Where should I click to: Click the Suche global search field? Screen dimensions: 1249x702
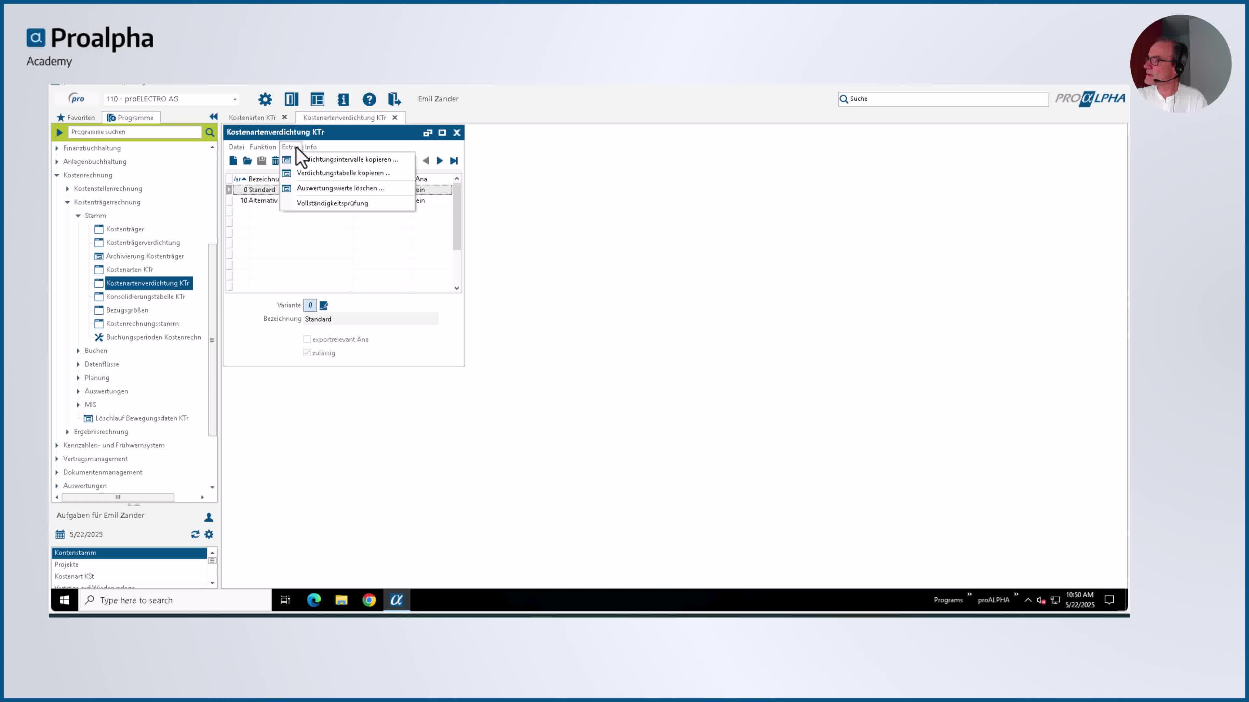pos(943,99)
